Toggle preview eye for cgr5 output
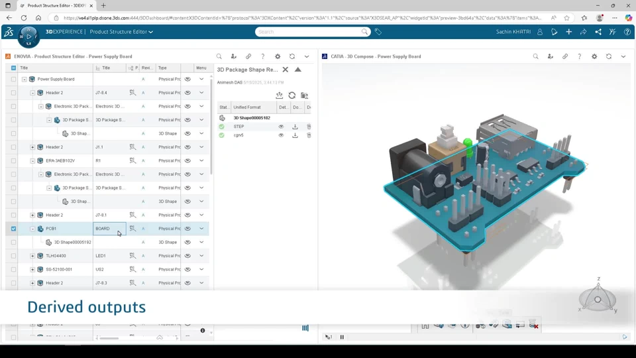Image resolution: width=636 pixels, height=358 pixels. pos(281,135)
